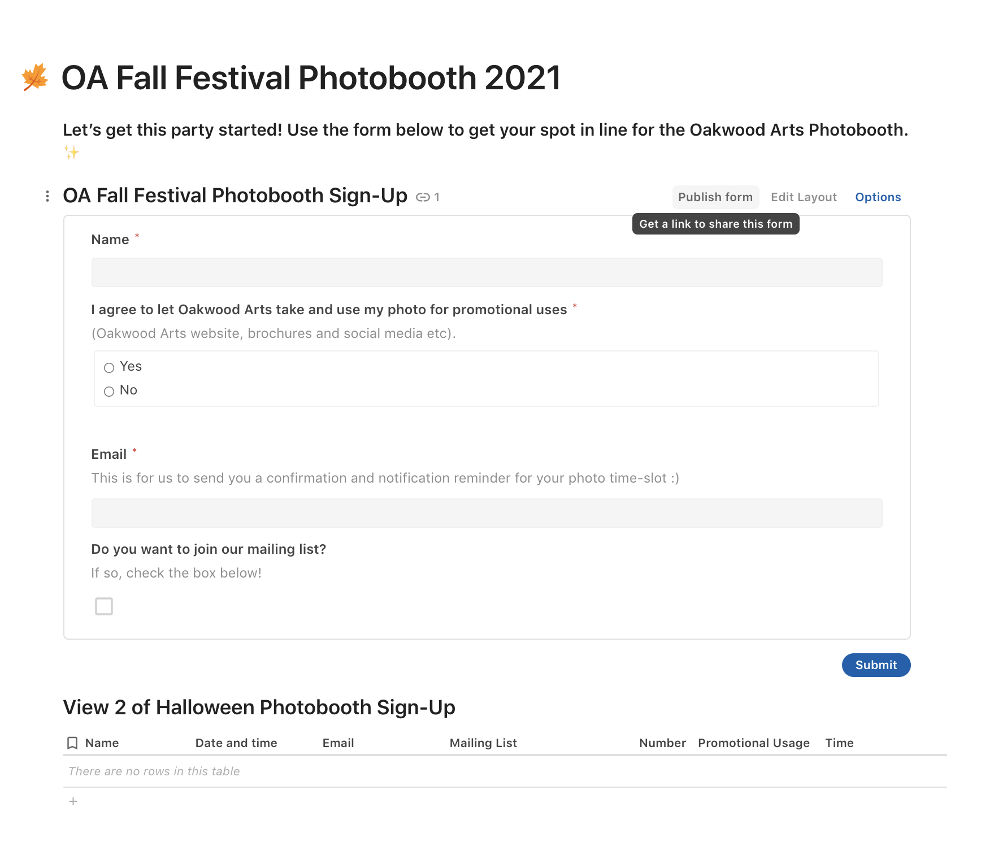This screenshot has width=981, height=842.
Task: Click the Name input field
Action: (x=487, y=272)
